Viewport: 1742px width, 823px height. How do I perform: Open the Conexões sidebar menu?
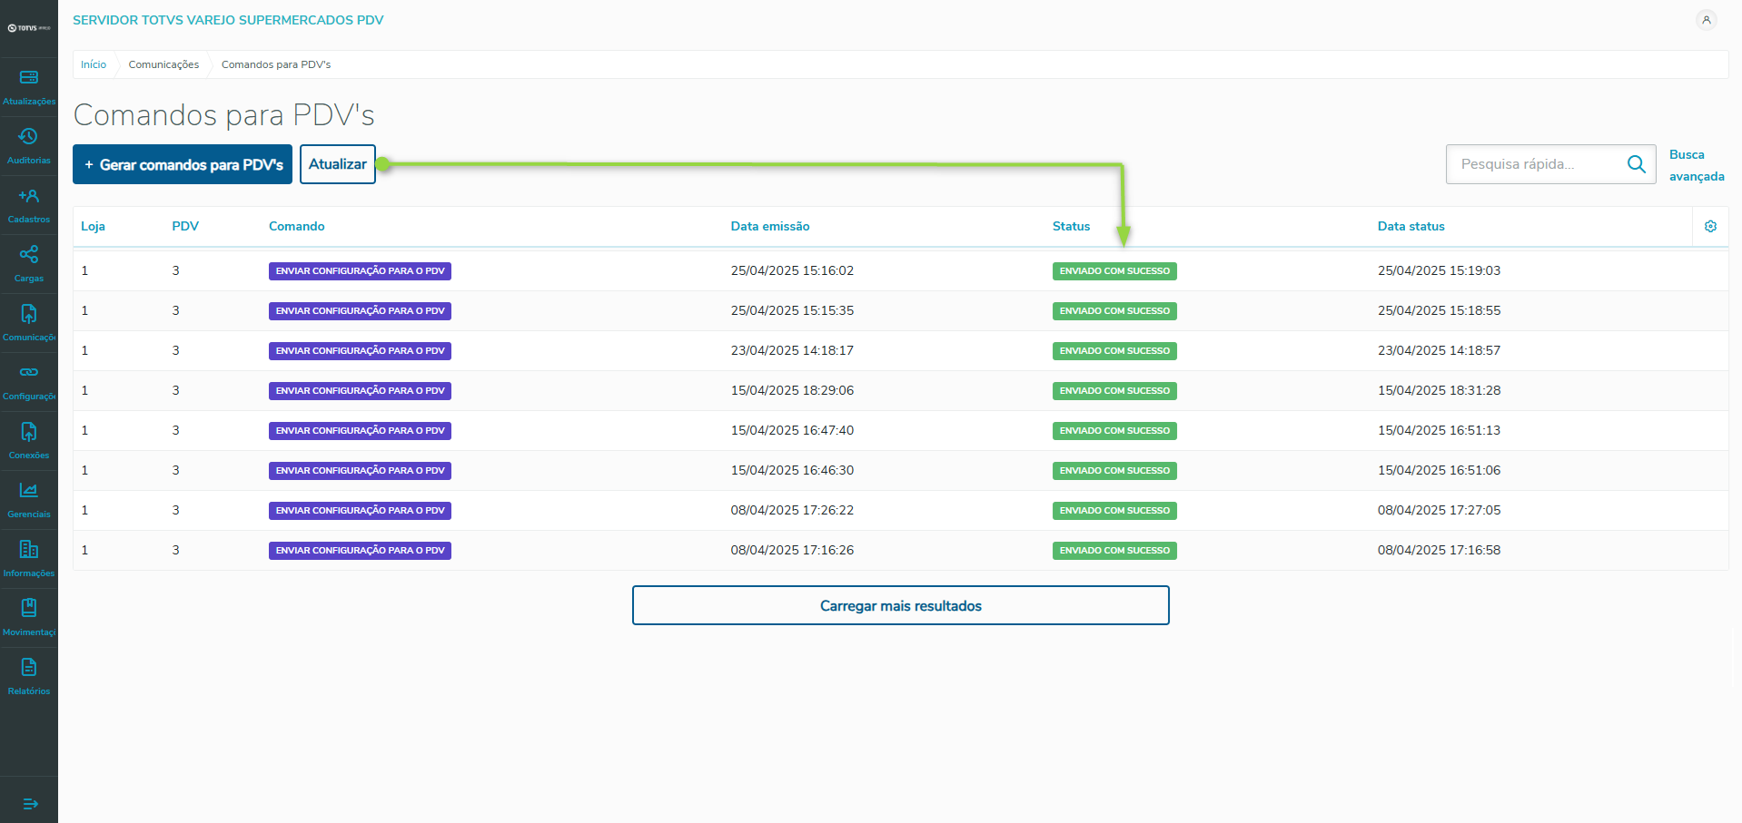[29, 442]
